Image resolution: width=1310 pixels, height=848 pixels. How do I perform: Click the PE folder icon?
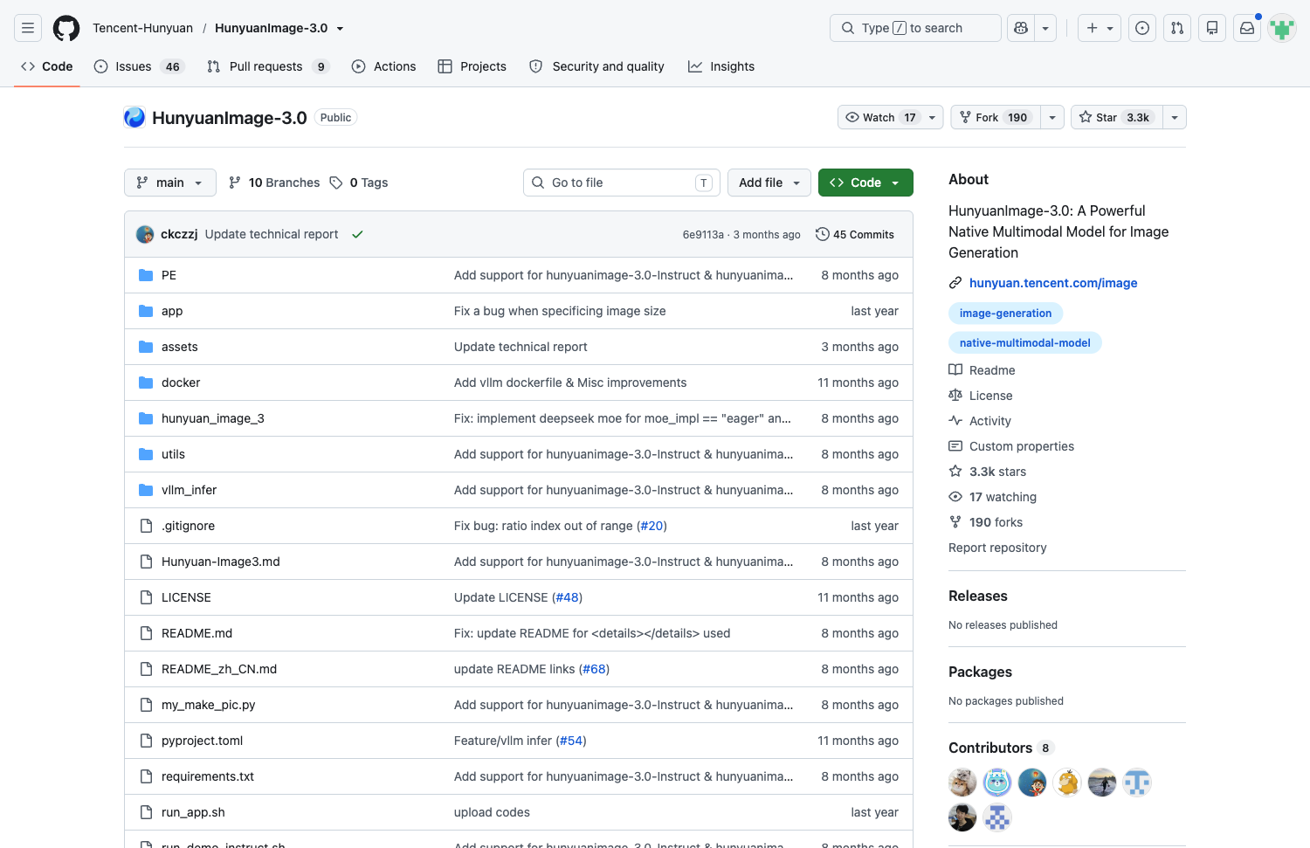coord(146,275)
